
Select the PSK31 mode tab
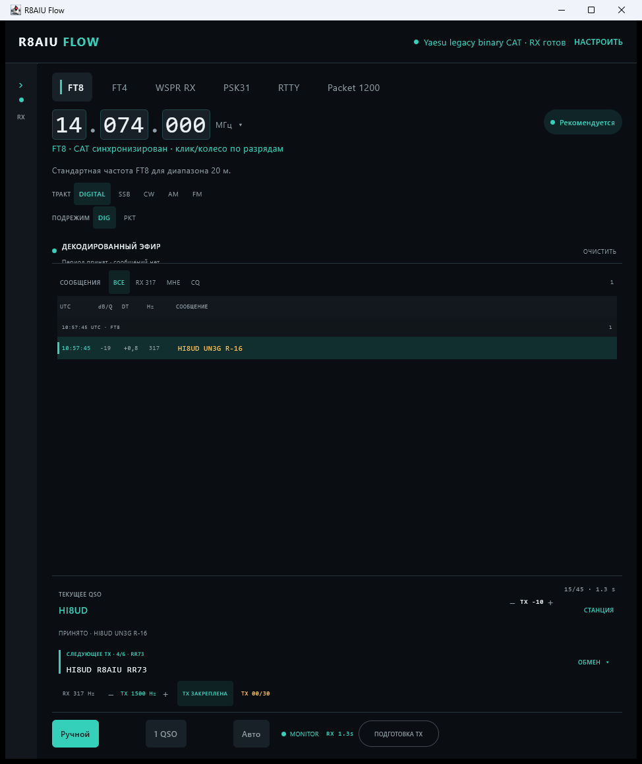[x=236, y=88]
